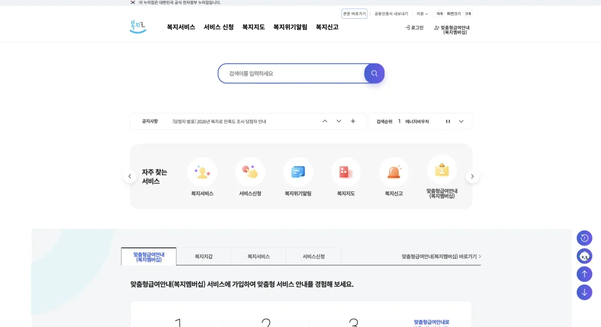This screenshot has height=327, width=601.
Task: Switch to the 복지지갑 tab
Action: [x=204, y=257]
